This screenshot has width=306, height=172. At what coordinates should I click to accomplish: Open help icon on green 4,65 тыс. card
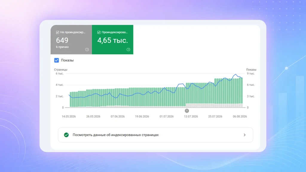point(128,50)
